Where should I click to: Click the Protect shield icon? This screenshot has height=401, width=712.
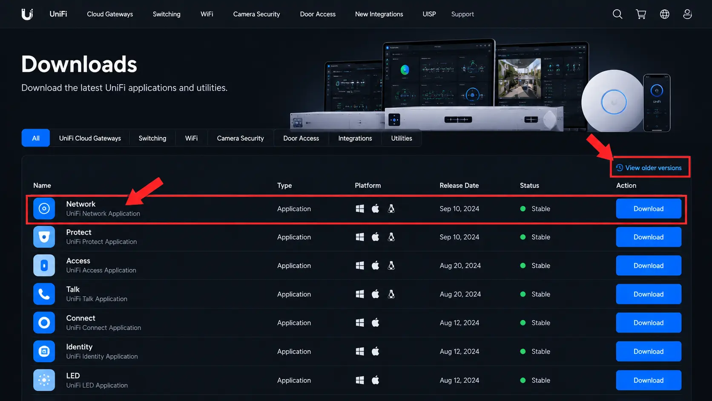point(44,237)
